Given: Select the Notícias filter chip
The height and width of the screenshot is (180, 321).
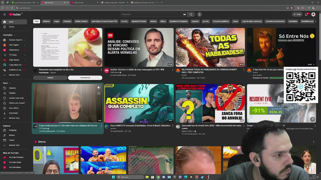Looking at the screenshot, I should point(46,21).
